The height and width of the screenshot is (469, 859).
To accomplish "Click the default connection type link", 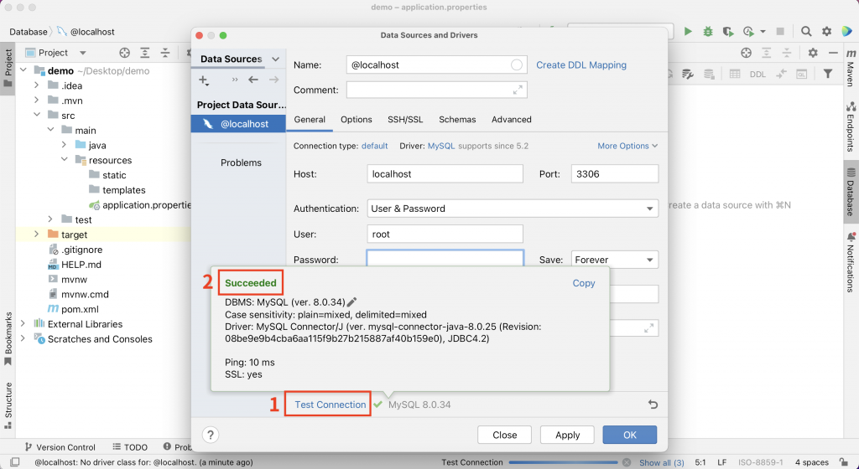I will 375,146.
